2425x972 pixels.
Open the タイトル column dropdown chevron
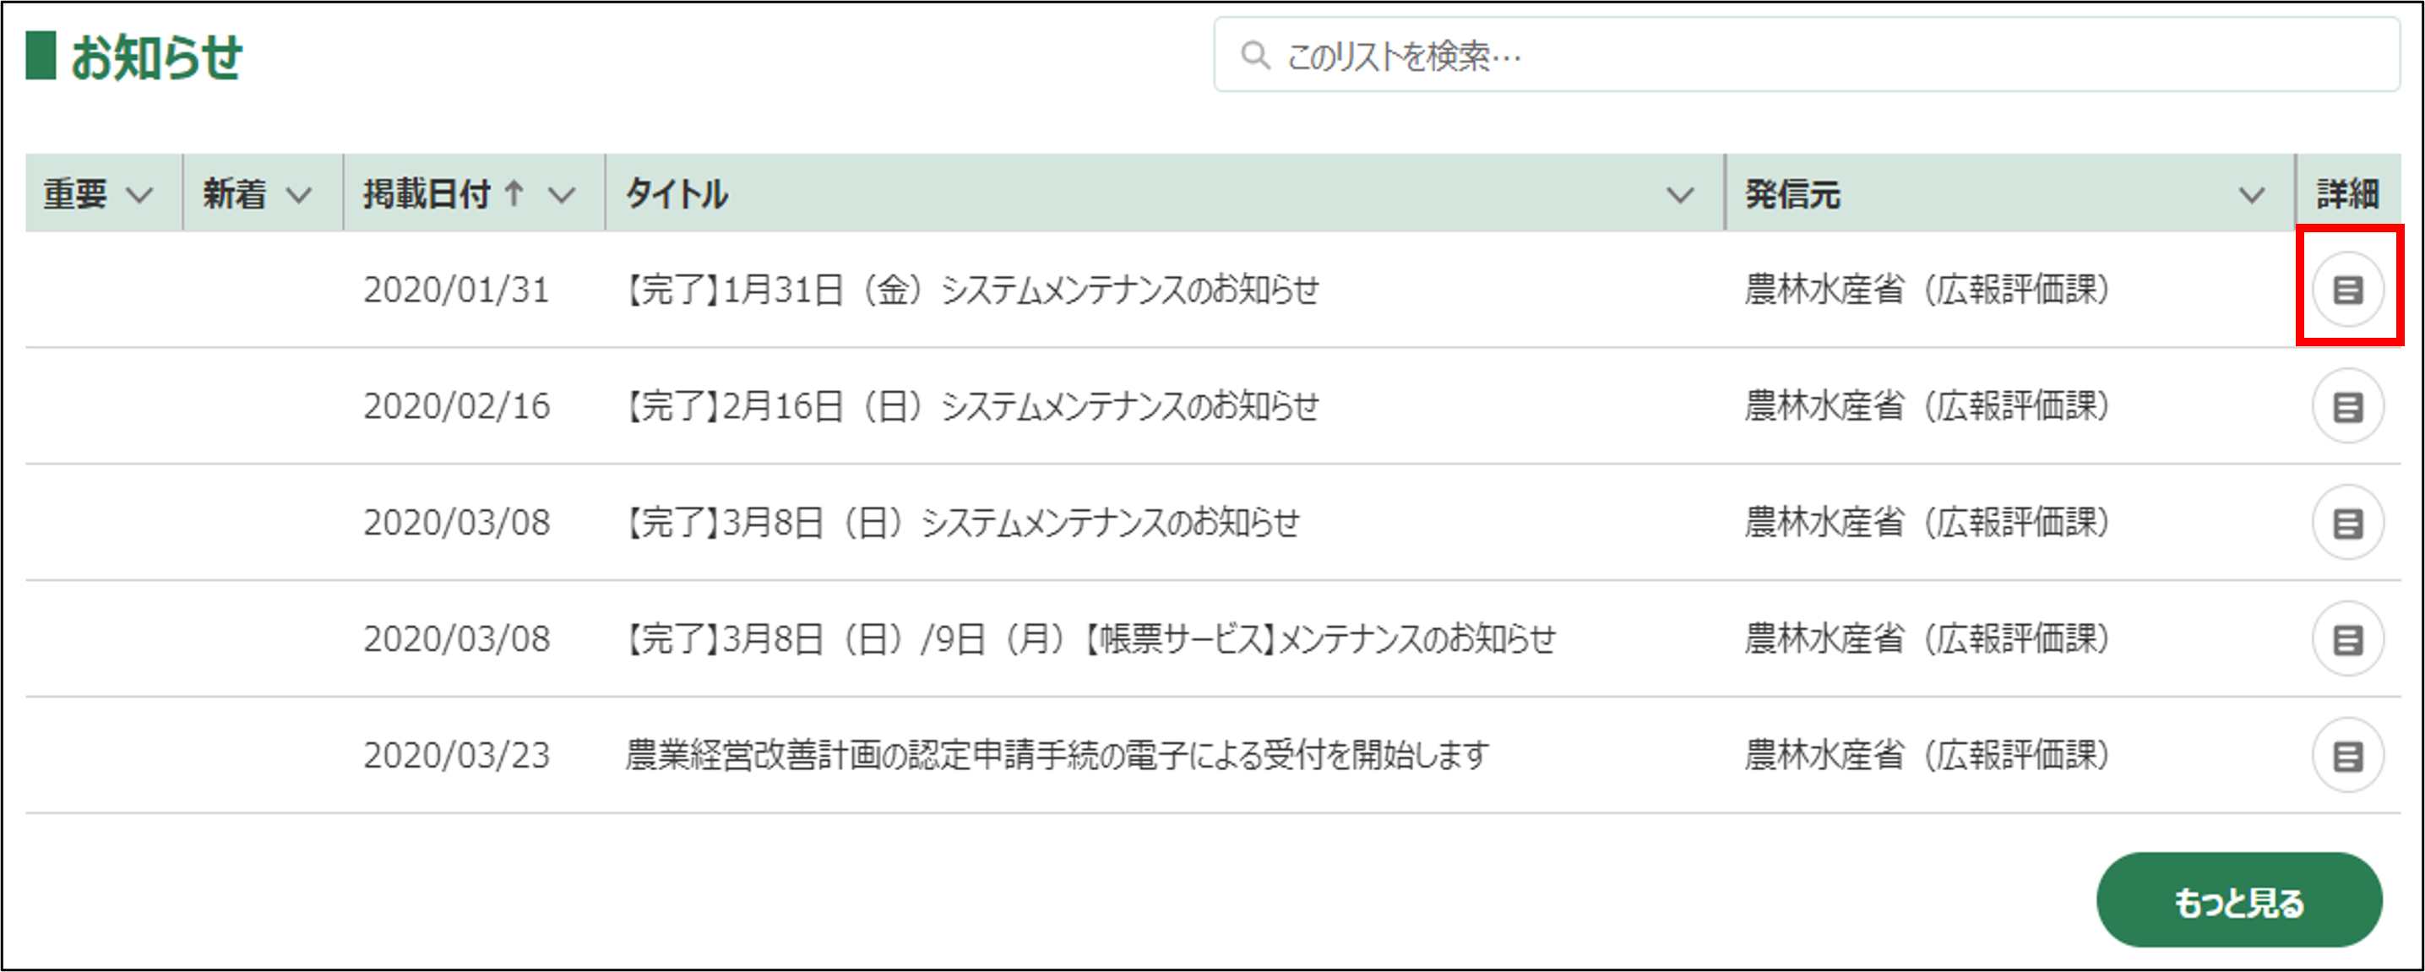pos(1680,195)
